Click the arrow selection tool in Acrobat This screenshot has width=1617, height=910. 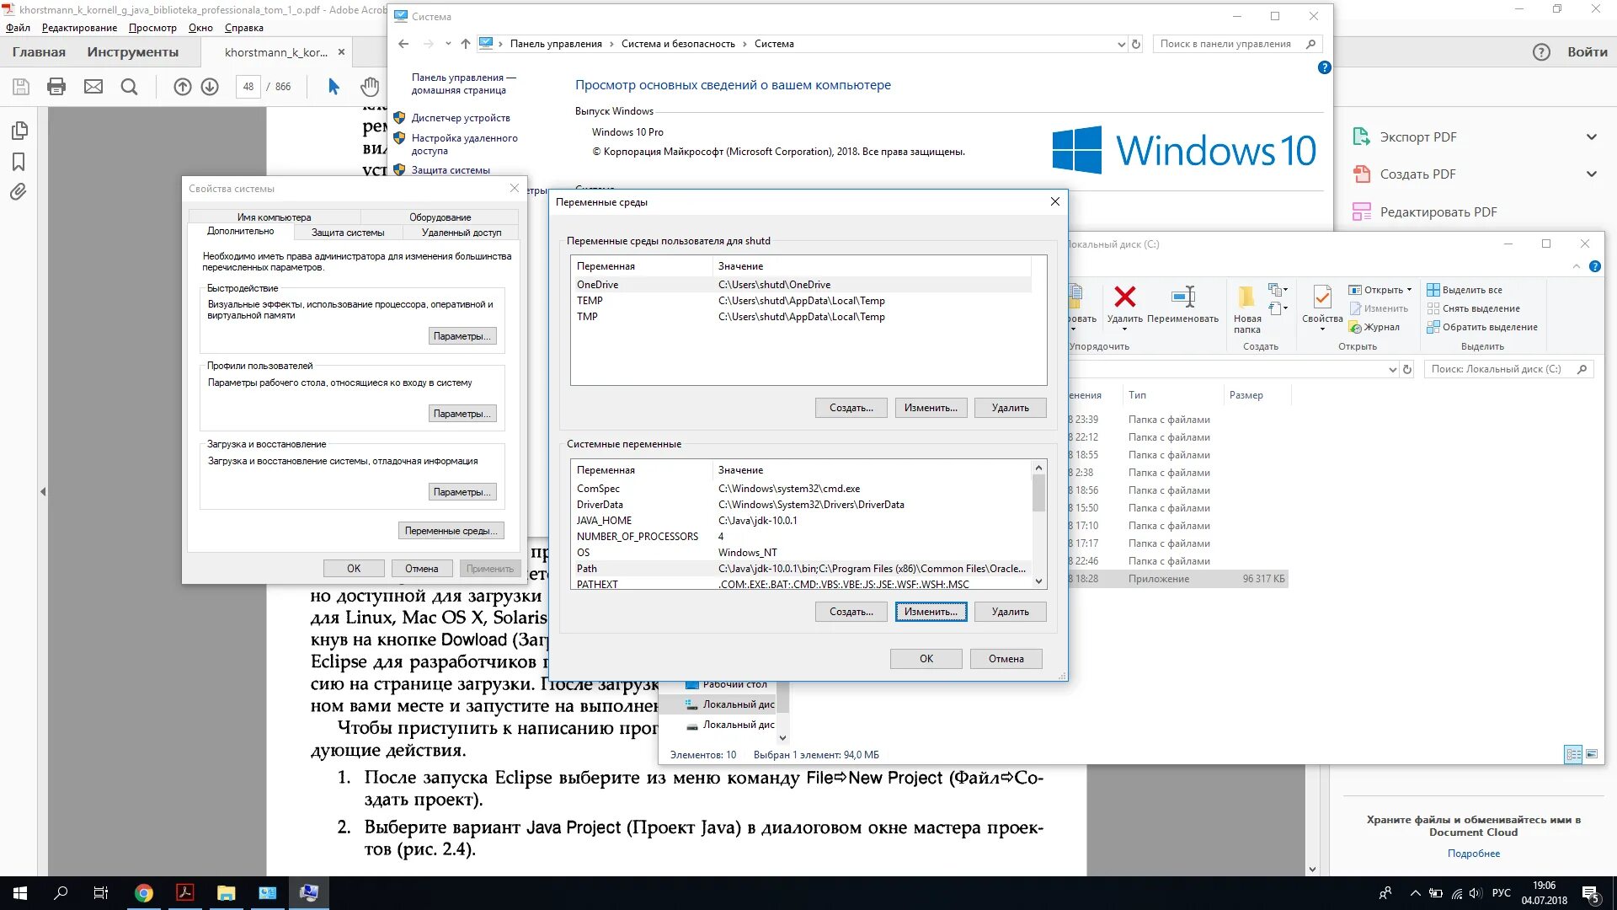pyautogui.click(x=334, y=87)
